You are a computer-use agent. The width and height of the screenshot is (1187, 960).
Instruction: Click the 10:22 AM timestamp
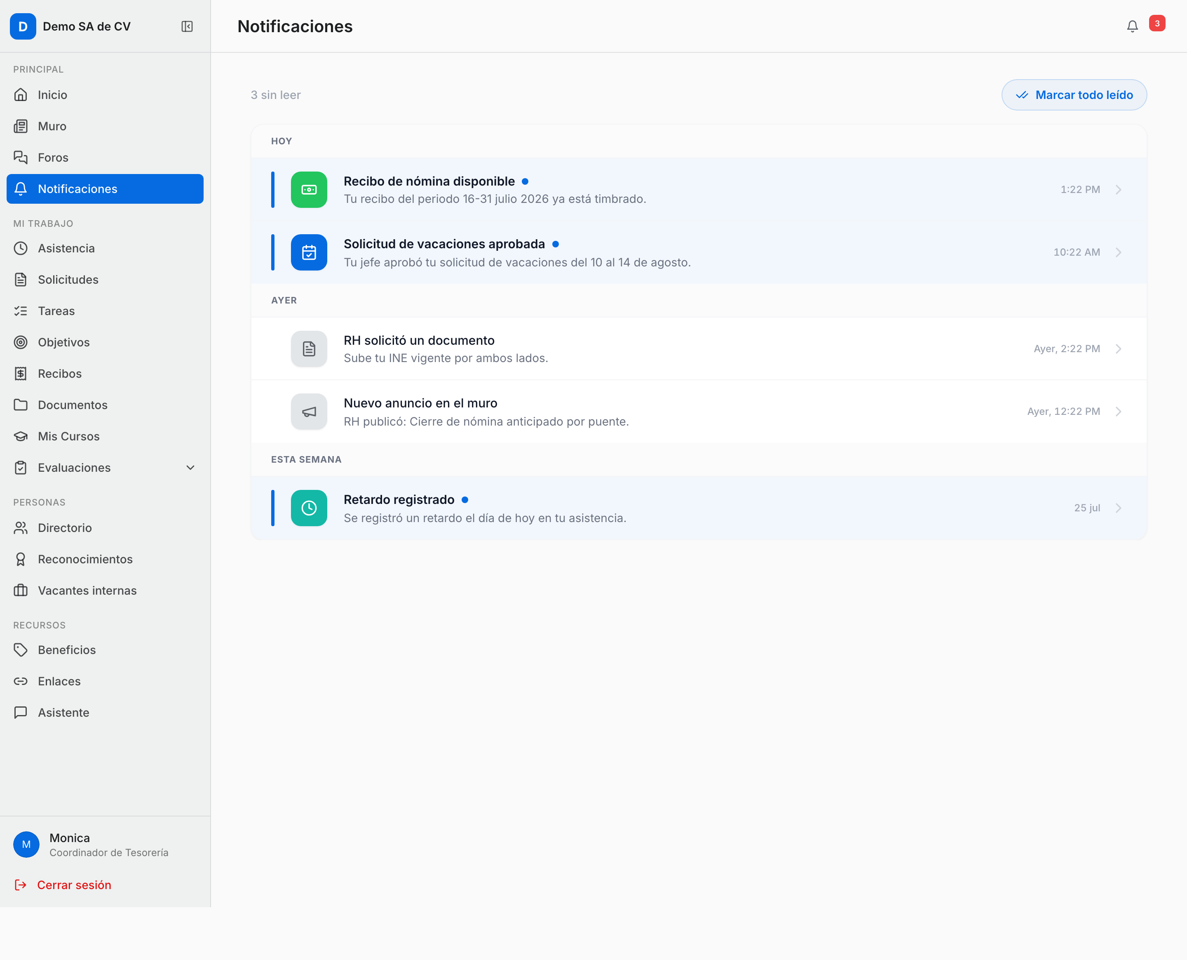tap(1077, 253)
